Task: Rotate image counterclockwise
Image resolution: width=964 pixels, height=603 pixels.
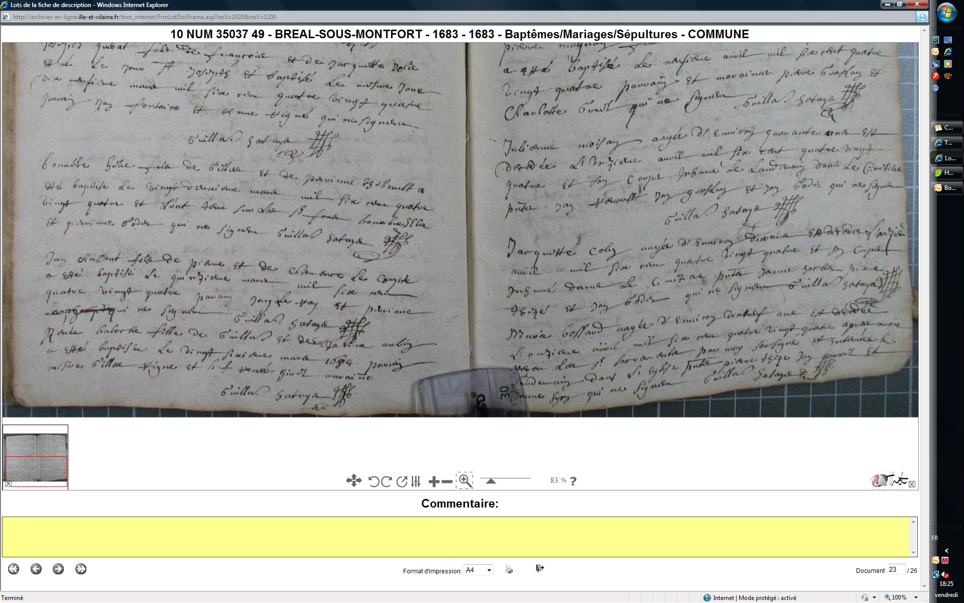Action: coord(374,481)
